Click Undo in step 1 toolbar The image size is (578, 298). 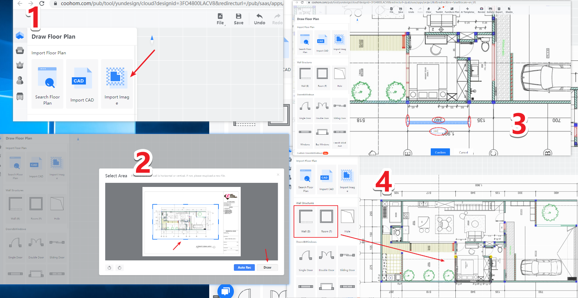point(260,19)
